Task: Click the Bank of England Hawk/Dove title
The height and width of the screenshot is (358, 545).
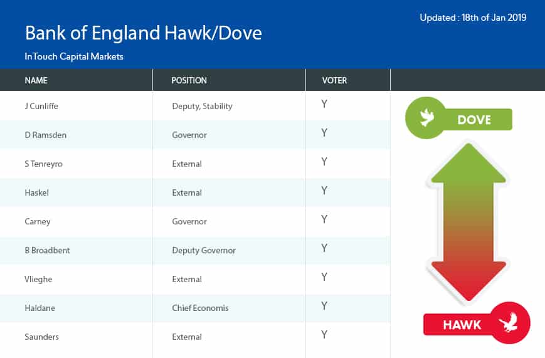Action: (143, 33)
